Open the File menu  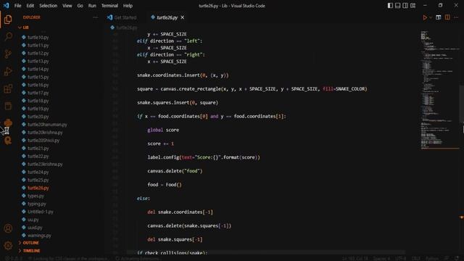pyautogui.click(x=17, y=6)
